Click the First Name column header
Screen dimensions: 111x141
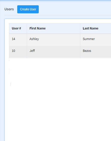pyautogui.click(x=53, y=28)
